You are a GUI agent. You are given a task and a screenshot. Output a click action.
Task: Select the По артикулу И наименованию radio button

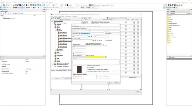97,76
